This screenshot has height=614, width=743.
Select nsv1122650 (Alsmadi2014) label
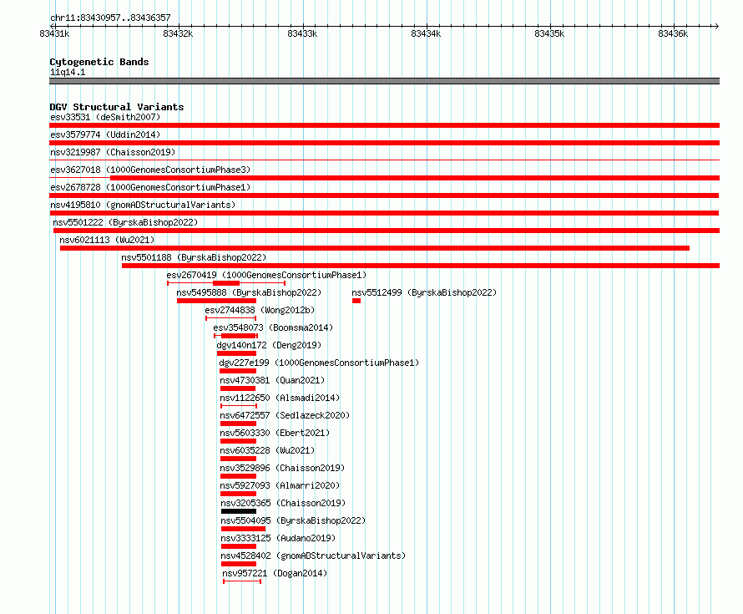(280, 398)
